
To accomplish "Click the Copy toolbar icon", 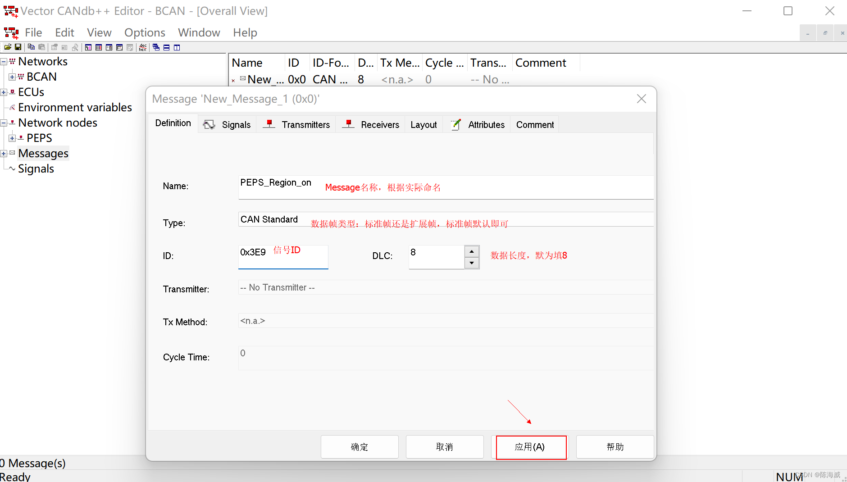I will 31,47.
